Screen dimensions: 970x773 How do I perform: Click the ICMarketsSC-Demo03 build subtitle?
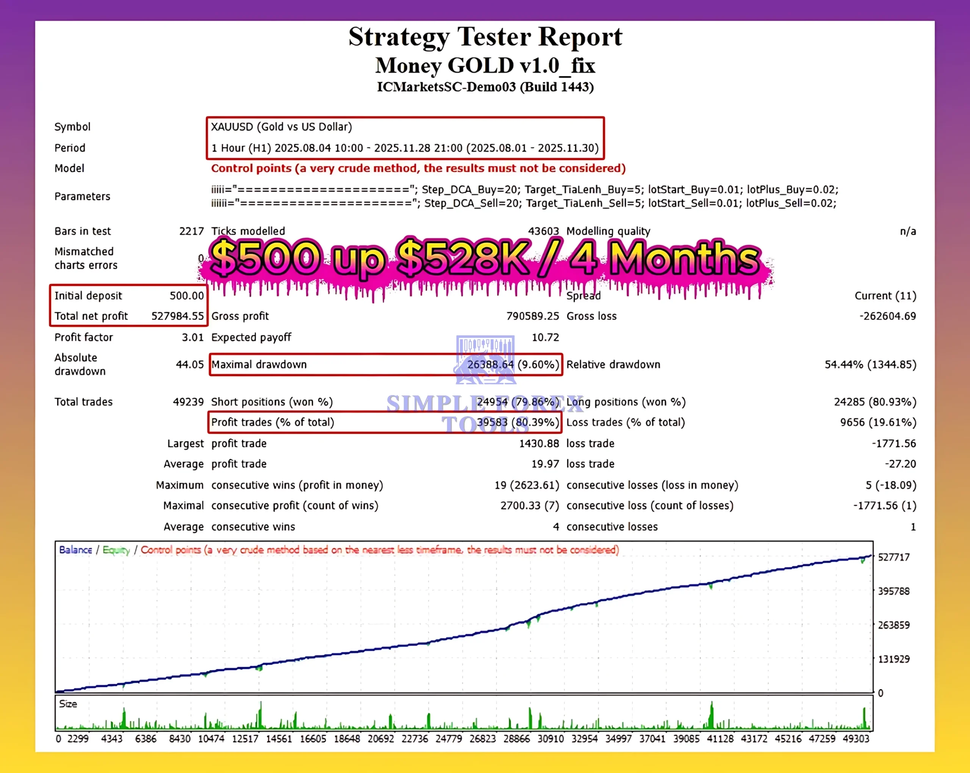[x=485, y=87]
